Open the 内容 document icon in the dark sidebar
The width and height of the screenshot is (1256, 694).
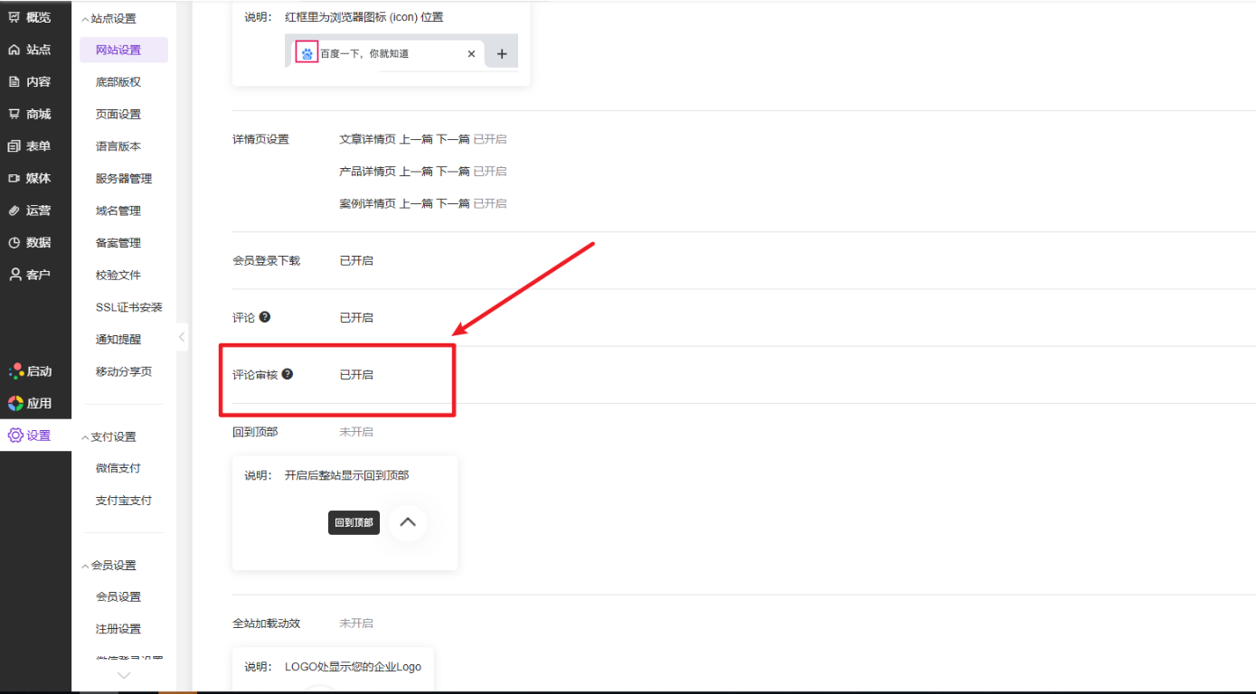pos(14,81)
